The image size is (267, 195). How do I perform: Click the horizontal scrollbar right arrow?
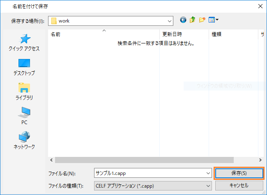click(260, 160)
